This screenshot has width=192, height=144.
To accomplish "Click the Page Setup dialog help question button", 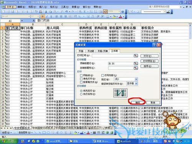I will coord(154,45).
